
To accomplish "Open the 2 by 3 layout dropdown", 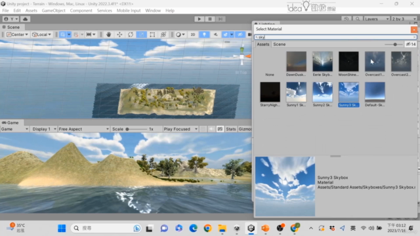I will pos(404,19).
